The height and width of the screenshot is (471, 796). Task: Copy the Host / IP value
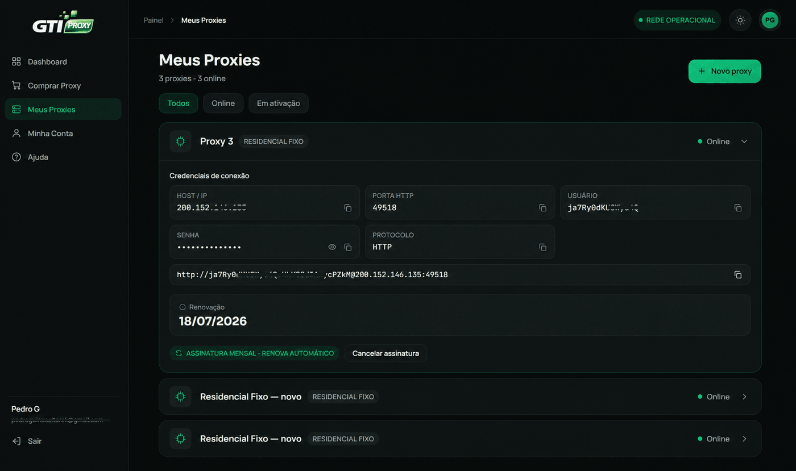[x=348, y=208]
